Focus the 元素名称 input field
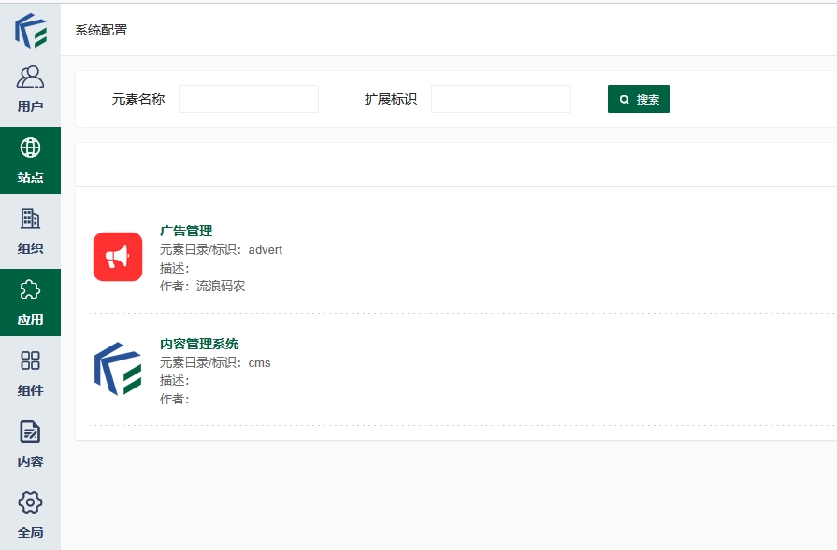The height and width of the screenshot is (550, 837). coord(249,99)
